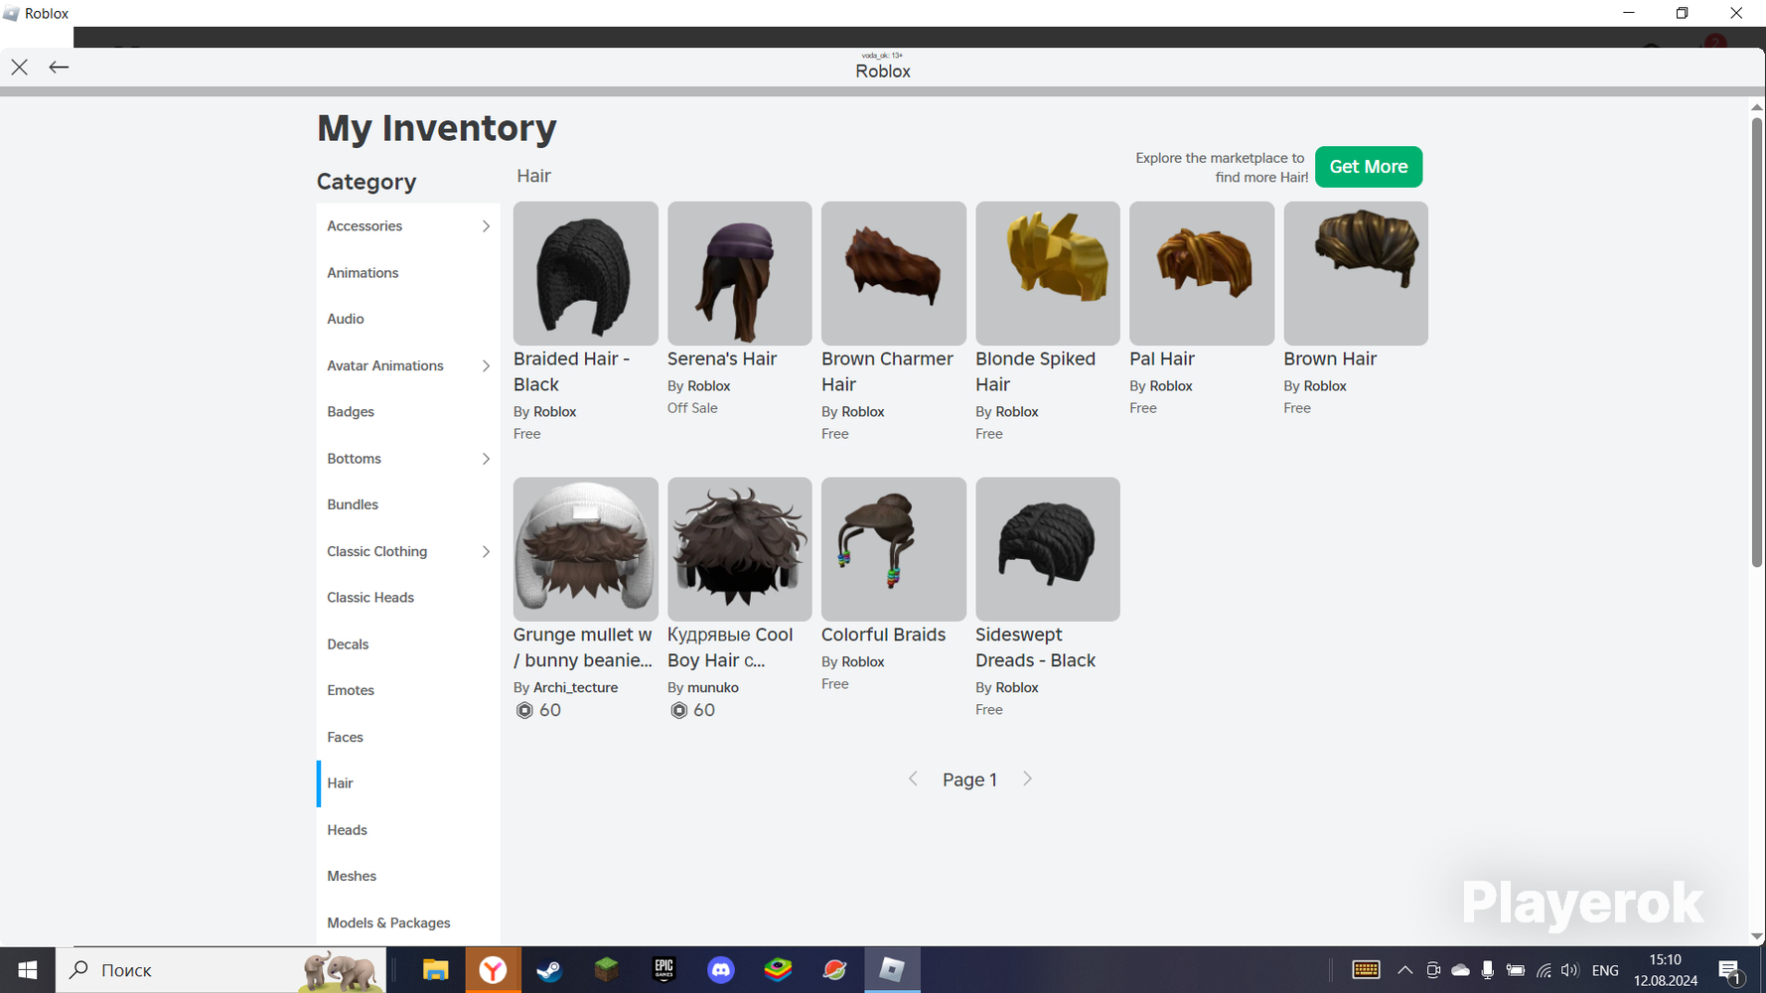
Task: Visit creator munuko's profile
Action: [713, 687]
